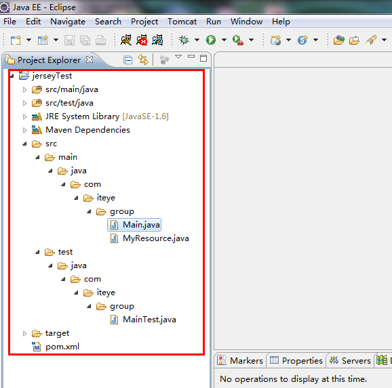Collapse the src folder tree
This screenshot has width=392, height=388.
pos(24,144)
